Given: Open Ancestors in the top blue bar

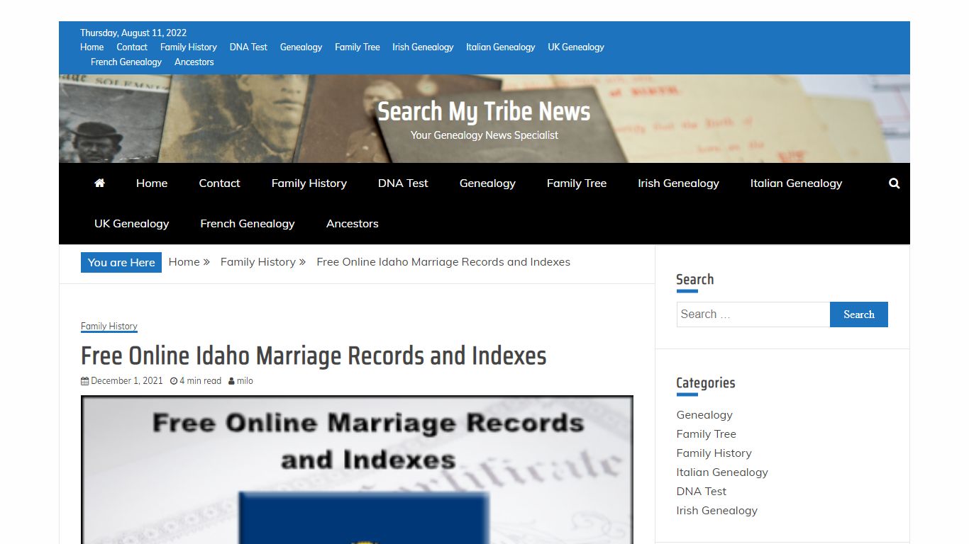Looking at the screenshot, I should point(194,62).
